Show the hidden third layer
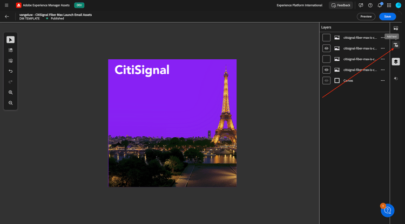This screenshot has height=224, width=405. [326, 59]
